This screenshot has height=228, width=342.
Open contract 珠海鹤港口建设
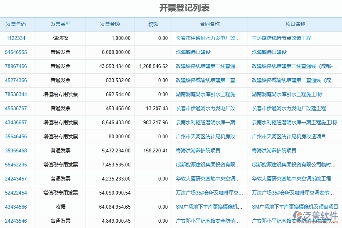[191, 52]
